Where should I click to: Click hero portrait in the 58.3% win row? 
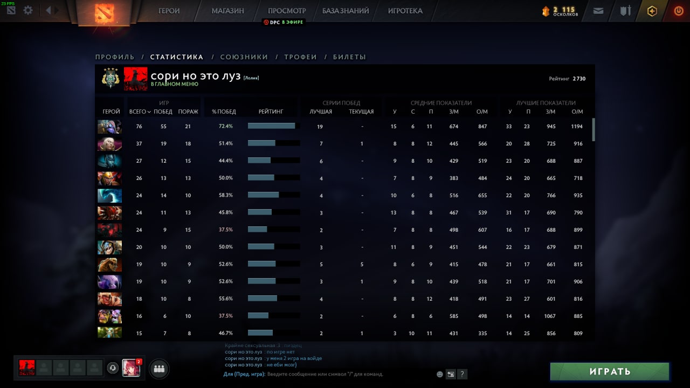point(109,196)
